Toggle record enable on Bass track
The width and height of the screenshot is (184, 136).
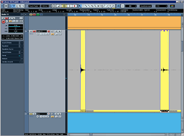point(49,114)
